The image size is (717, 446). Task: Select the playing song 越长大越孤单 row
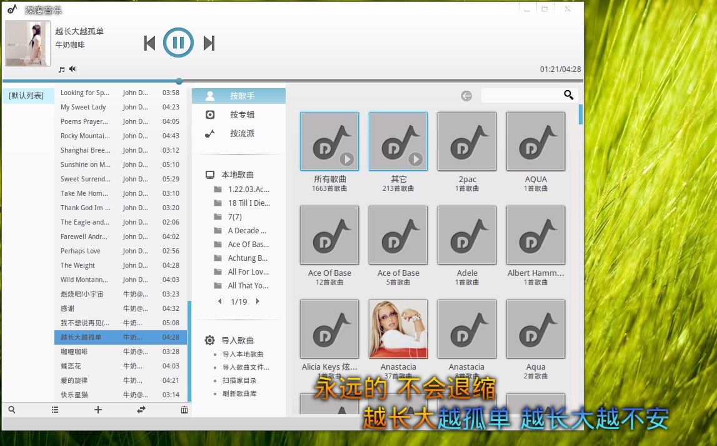[120, 337]
